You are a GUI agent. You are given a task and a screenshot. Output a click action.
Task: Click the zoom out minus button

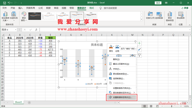pos(162,106)
